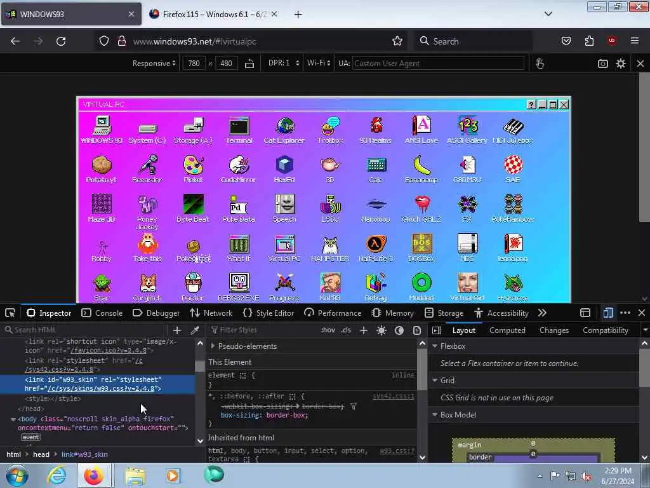Switch to the Debugger tab
The width and height of the screenshot is (650, 488).
pos(156,313)
